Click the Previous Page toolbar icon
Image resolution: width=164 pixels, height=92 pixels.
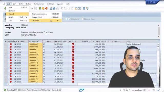tap(65, 8)
